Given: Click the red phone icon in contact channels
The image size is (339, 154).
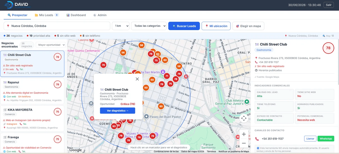Looking at the screenshot, I should tap(257, 139).
